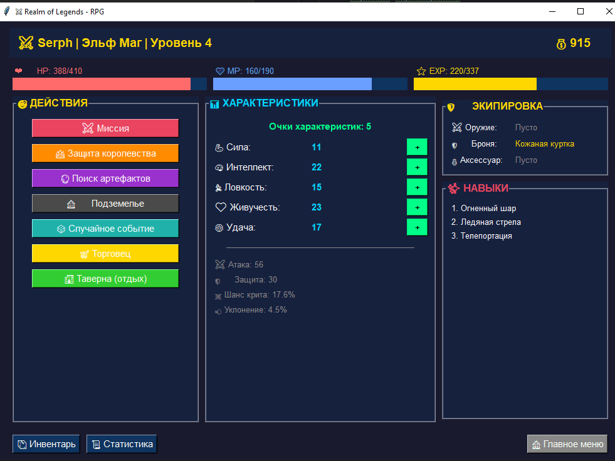Click the muscle icon next to Сила
Screen dimensions: 615x461
219,148
